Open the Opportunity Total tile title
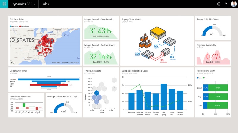The height and width of the screenshot is (133, 238). click(x=18, y=71)
